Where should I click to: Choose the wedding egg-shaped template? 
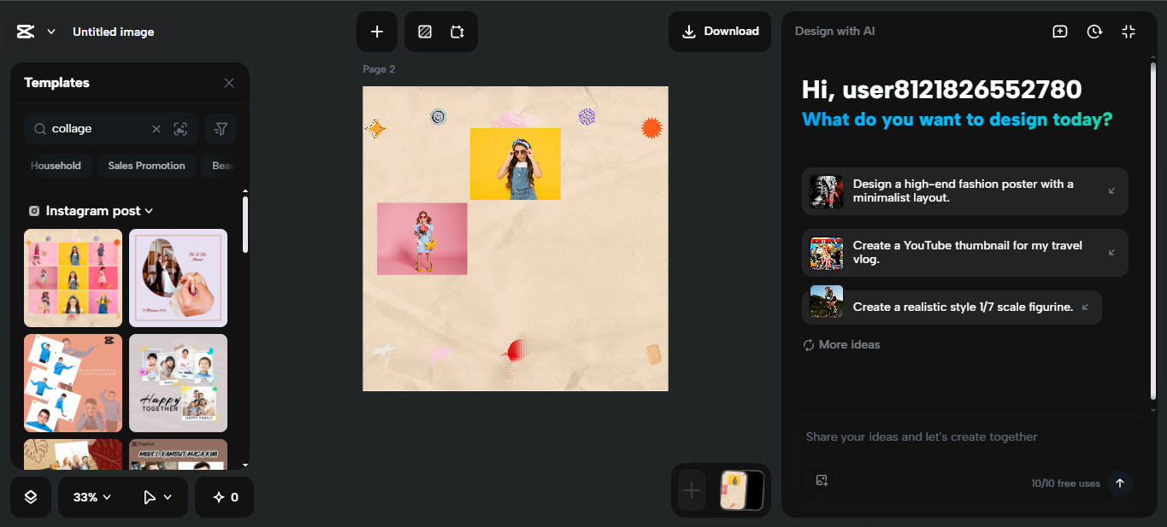coord(178,278)
